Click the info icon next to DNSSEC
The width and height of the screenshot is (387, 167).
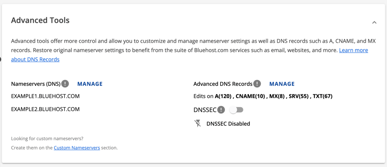click(x=221, y=110)
